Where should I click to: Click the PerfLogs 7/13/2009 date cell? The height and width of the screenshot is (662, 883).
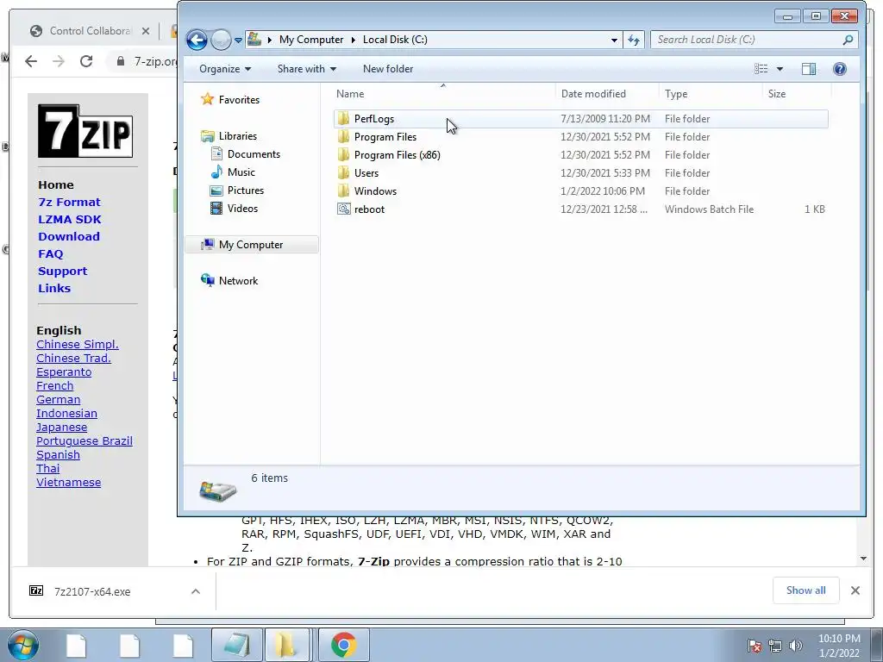coord(604,119)
